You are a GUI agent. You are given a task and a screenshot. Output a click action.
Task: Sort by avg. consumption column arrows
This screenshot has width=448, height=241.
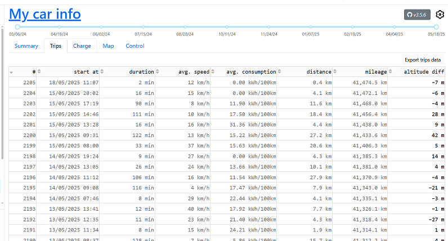coord(279,71)
